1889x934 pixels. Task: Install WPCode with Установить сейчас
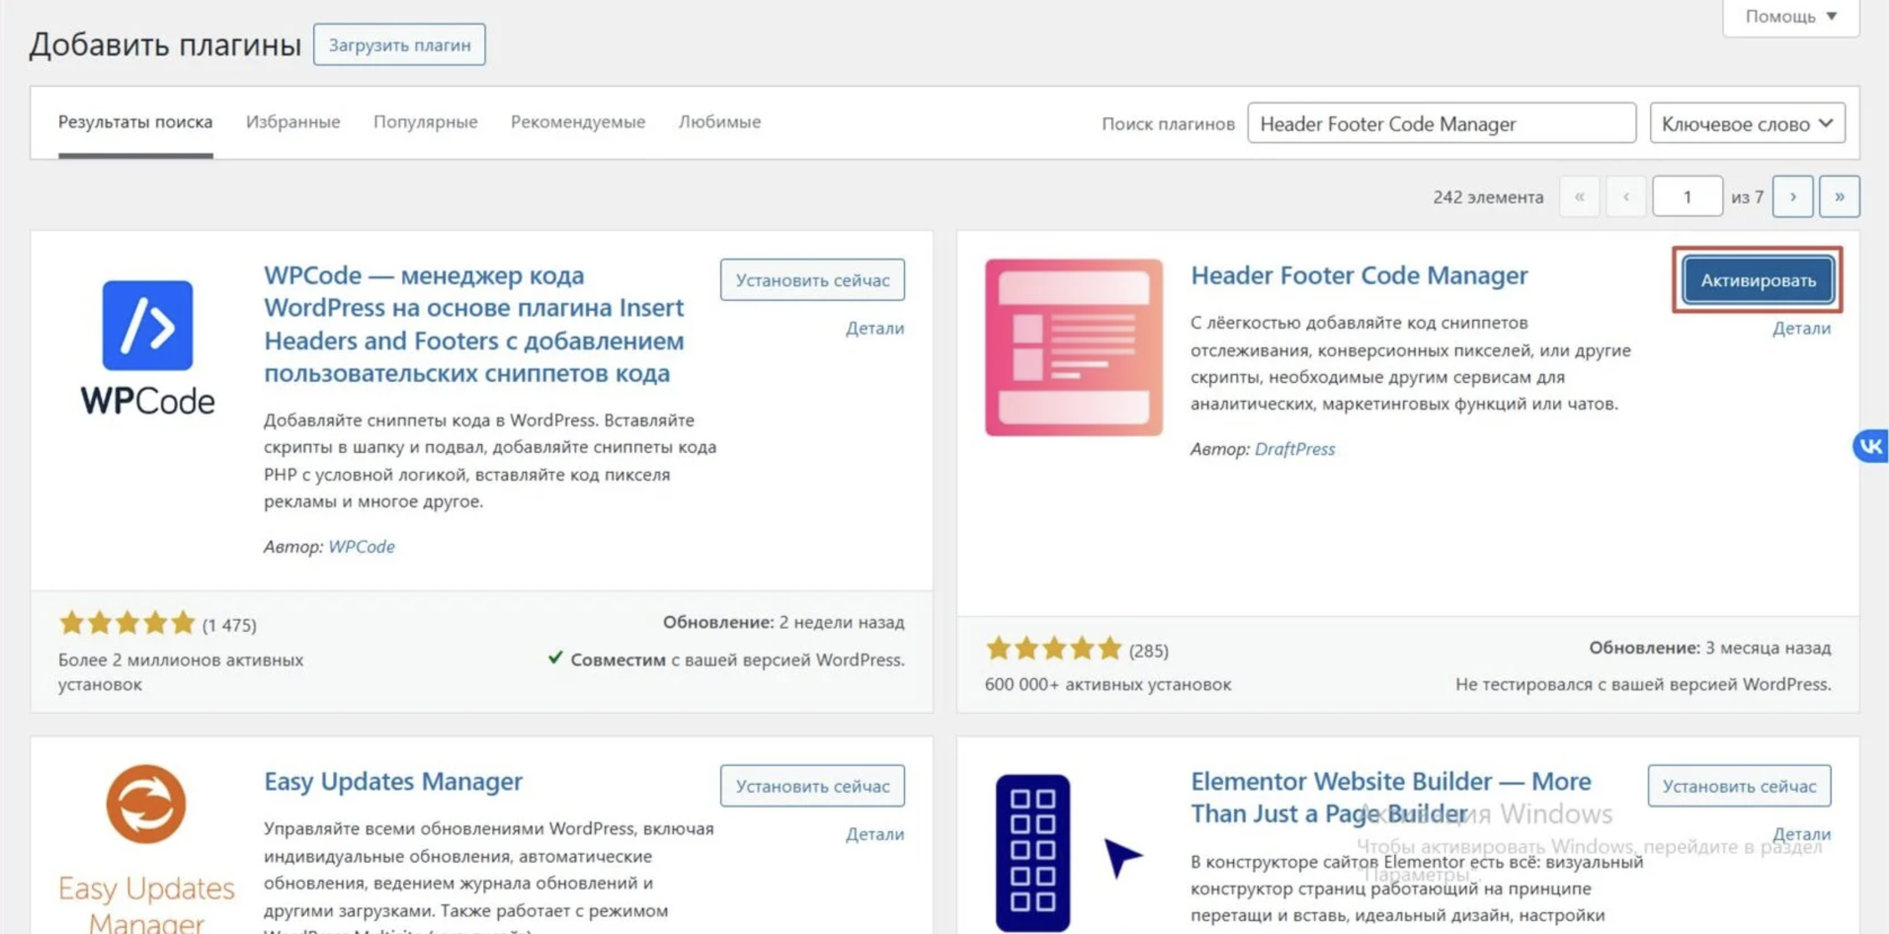click(x=812, y=279)
